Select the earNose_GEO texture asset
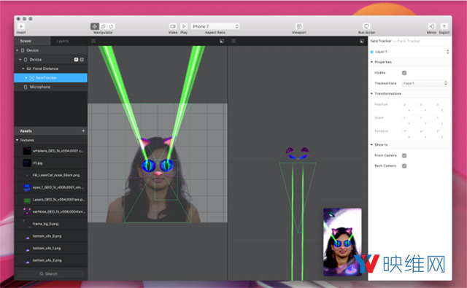Screen dimensions: 467x288 [50, 212]
